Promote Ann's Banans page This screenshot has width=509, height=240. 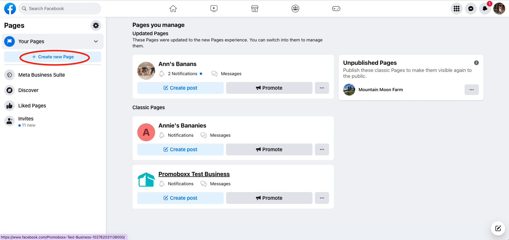point(269,88)
